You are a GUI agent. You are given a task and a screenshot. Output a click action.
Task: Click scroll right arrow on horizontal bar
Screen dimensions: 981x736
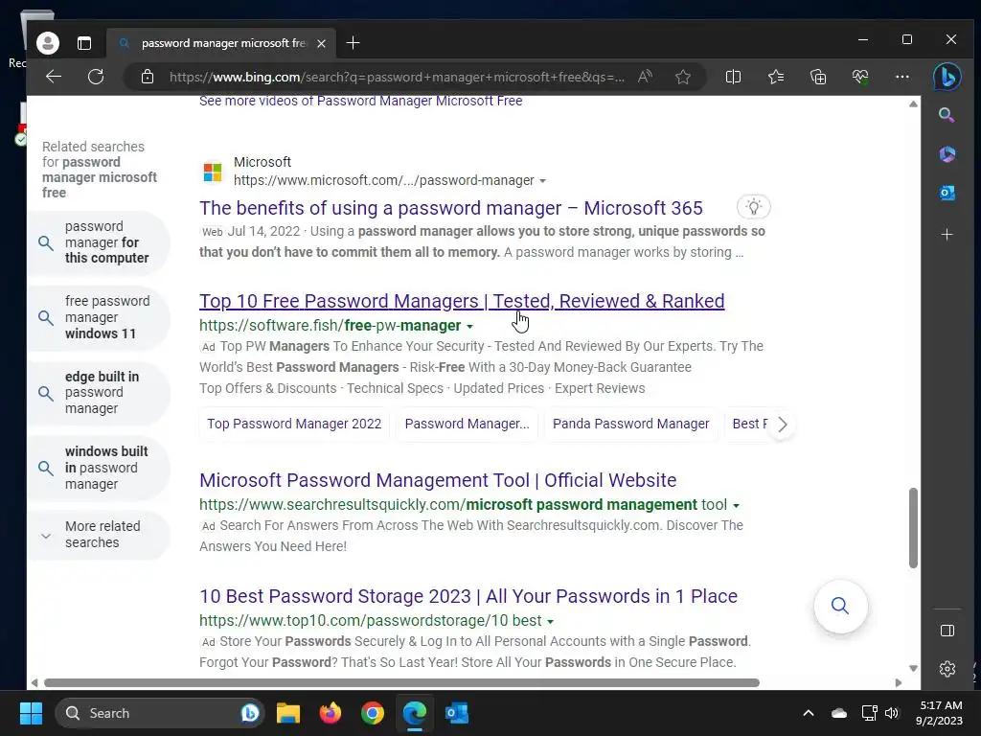(x=899, y=682)
